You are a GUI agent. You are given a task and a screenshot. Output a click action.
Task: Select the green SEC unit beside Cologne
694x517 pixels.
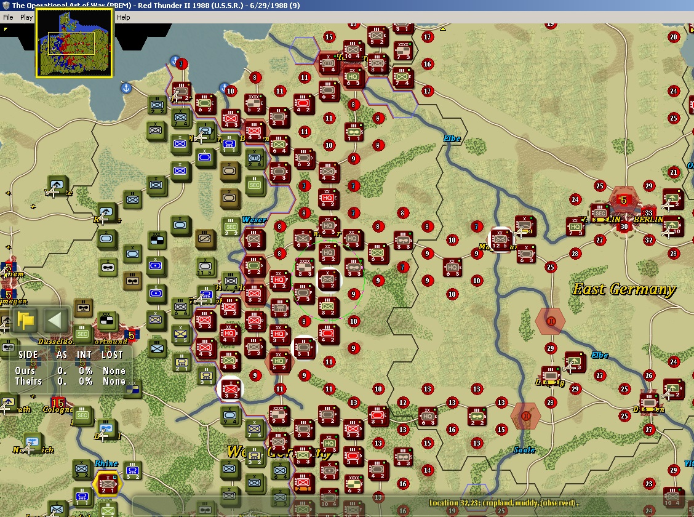point(82,415)
